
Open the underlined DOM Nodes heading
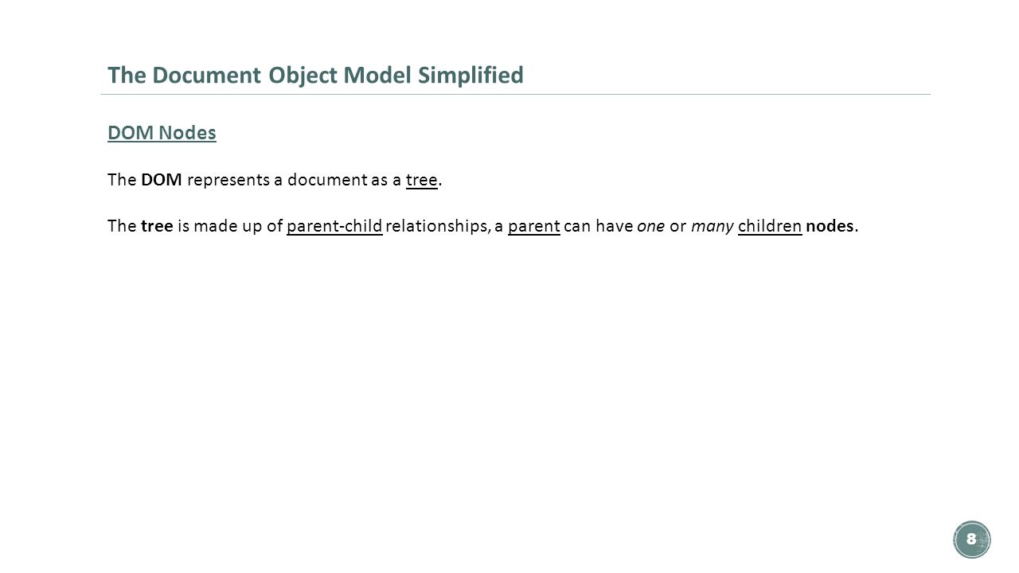coord(162,134)
